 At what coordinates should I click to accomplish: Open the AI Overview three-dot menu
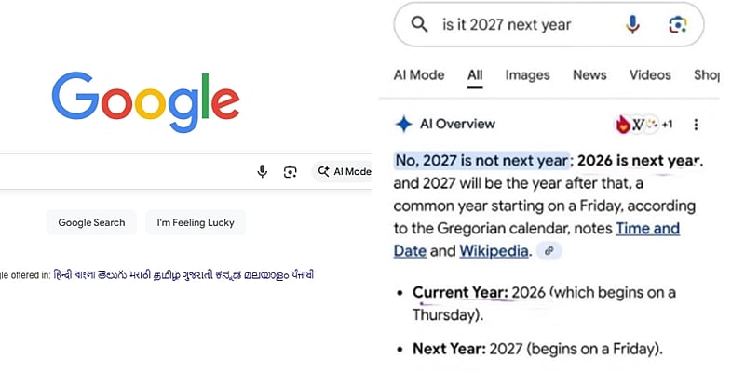pos(696,125)
